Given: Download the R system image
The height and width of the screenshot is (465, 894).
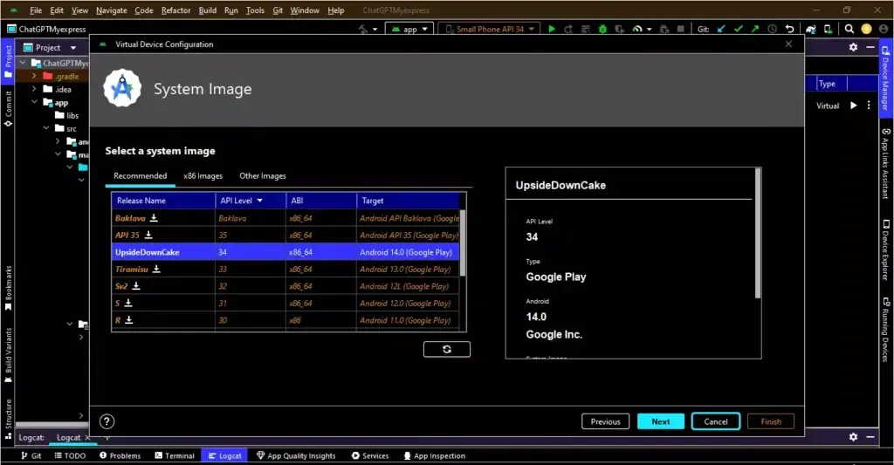Looking at the screenshot, I should point(129,320).
